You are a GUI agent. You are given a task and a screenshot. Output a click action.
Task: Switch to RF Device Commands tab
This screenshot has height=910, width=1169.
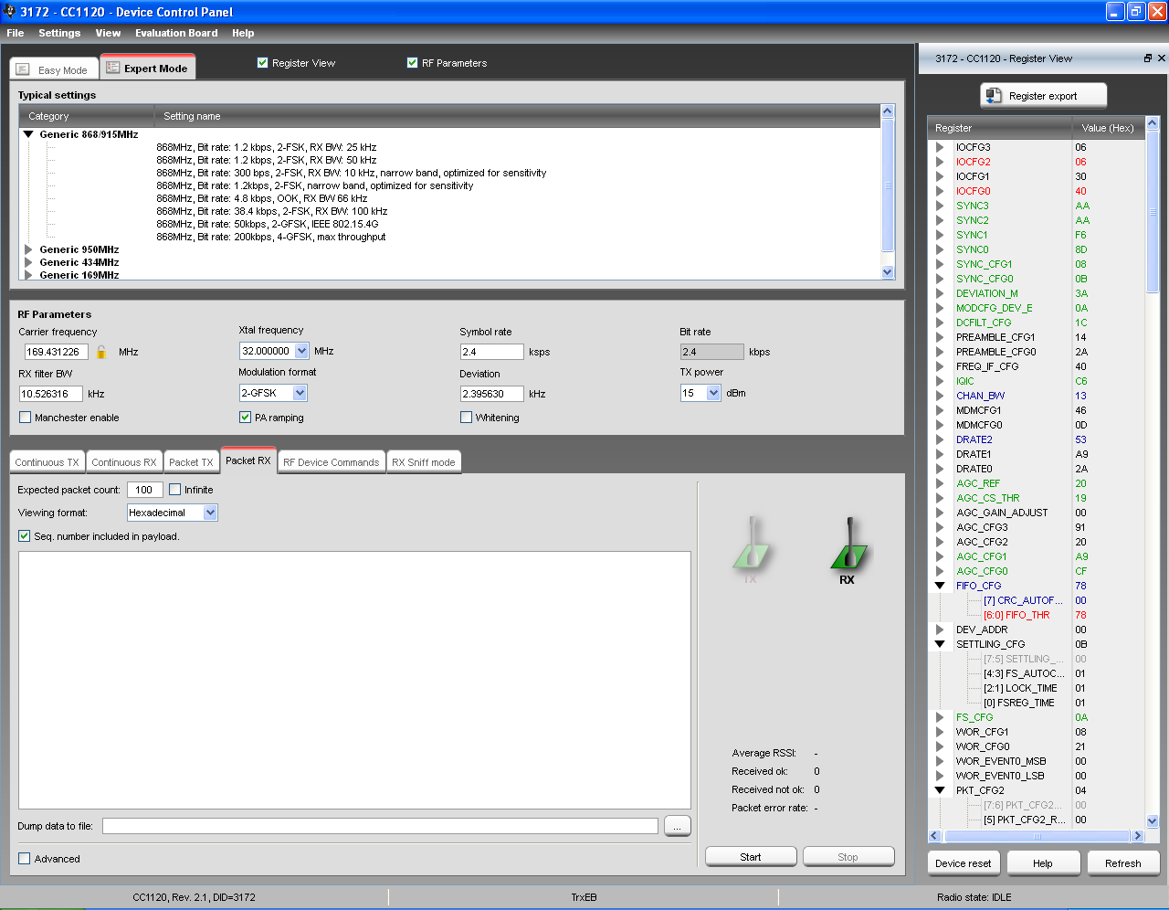pyautogui.click(x=331, y=462)
